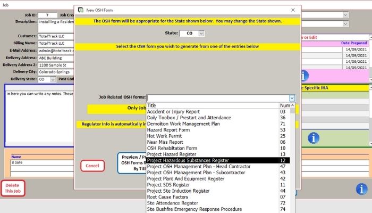Click the Num column header in list

click(x=285, y=105)
